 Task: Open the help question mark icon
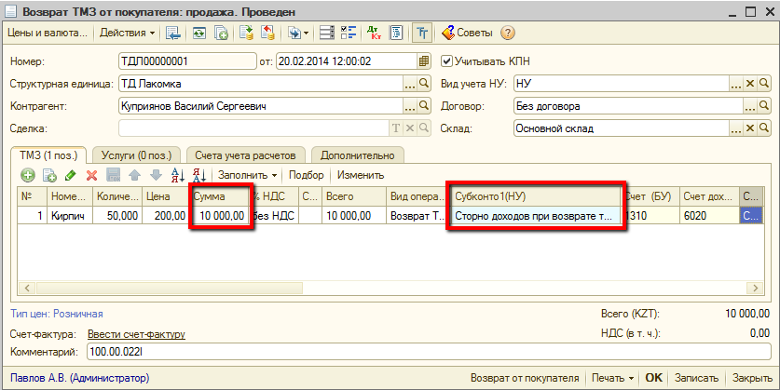pos(508,33)
